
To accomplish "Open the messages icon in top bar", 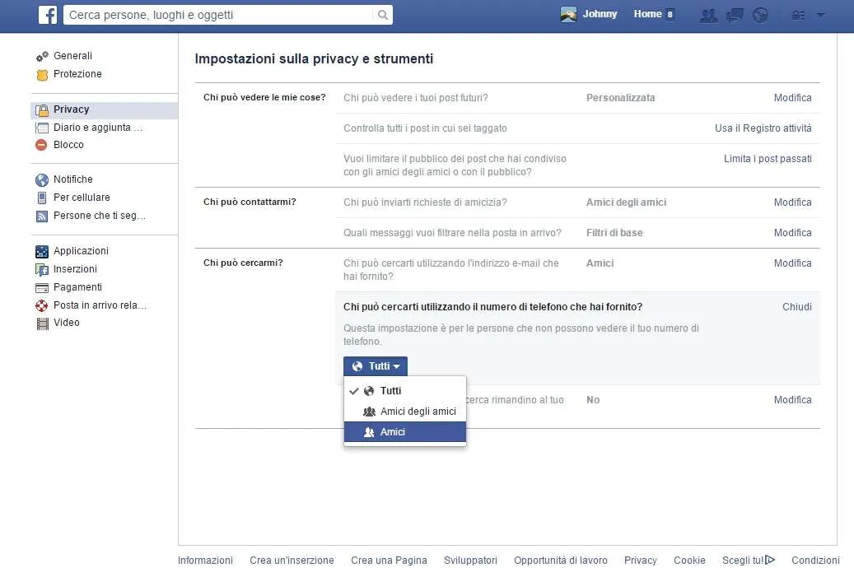I will point(735,16).
